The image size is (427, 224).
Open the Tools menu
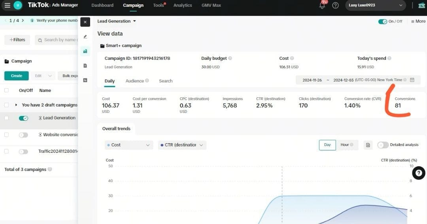pos(159,5)
